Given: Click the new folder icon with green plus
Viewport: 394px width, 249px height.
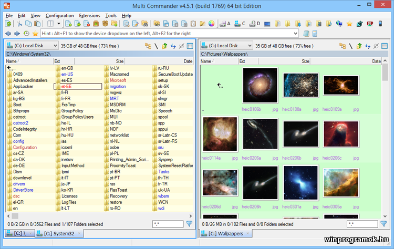Looking at the screenshot, I should [114, 24].
